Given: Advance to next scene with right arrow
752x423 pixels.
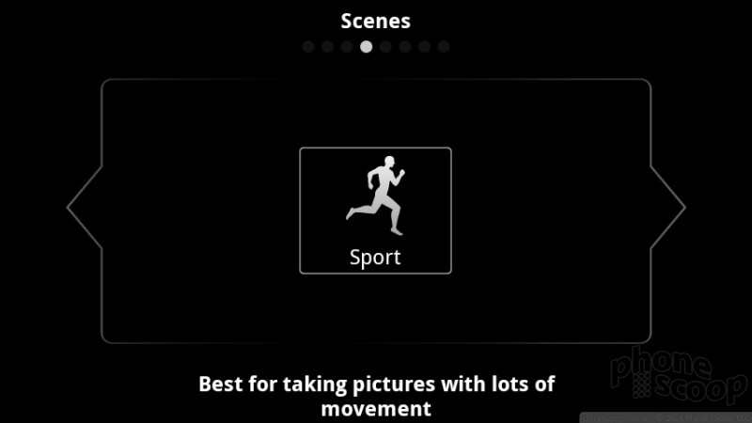Looking at the screenshot, I should click(x=668, y=207).
